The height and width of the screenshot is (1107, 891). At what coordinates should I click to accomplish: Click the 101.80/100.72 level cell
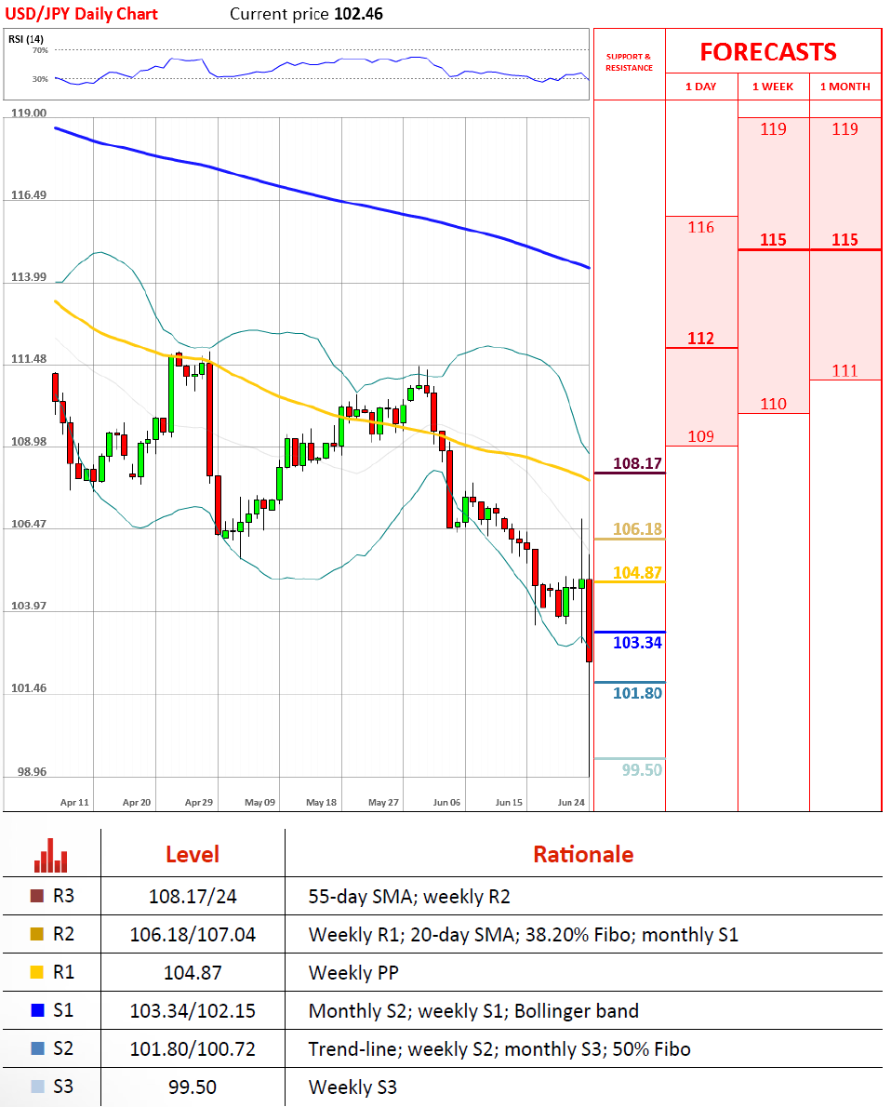[x=193, y=1049]
